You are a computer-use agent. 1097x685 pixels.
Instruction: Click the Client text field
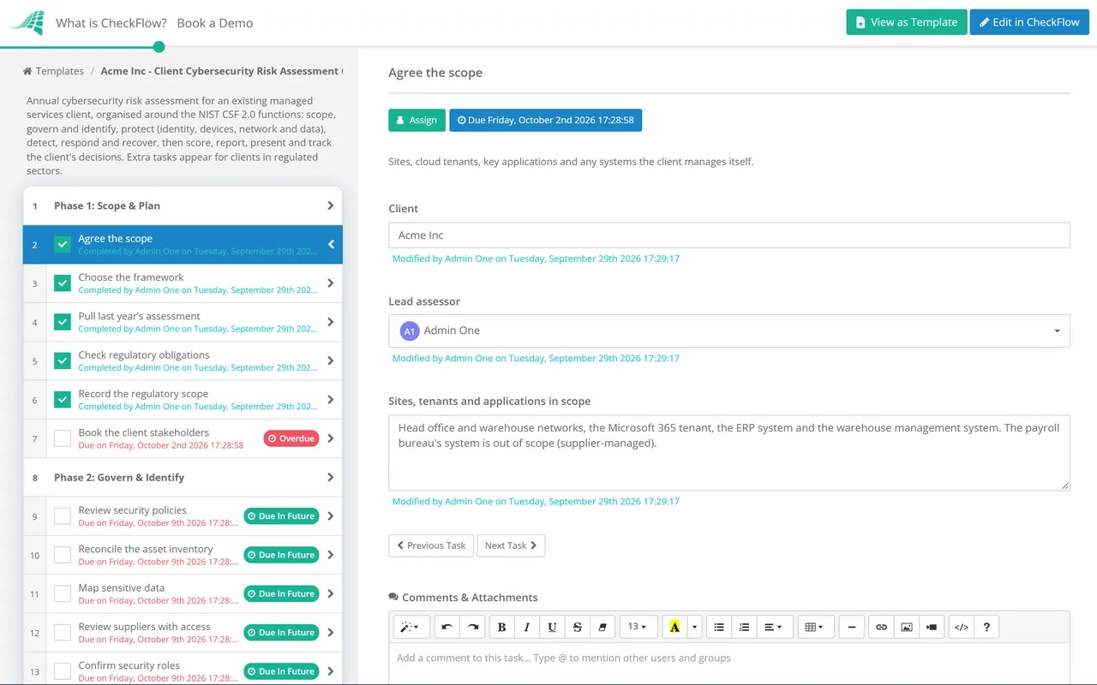tap(729, 235)
